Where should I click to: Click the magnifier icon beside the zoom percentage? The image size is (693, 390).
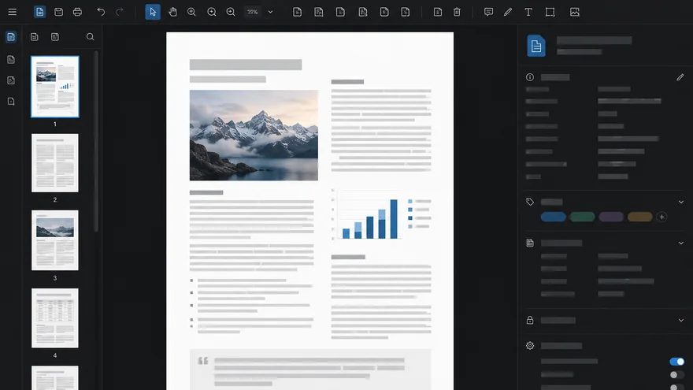coord(231,12)
